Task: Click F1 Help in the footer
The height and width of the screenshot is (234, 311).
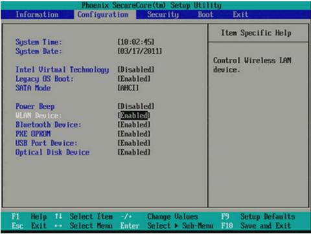Action: click(x=29, y=217)
